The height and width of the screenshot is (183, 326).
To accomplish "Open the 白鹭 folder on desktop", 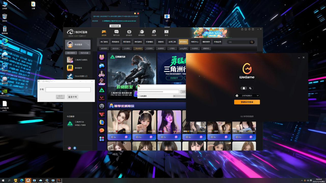I will 33,5.
